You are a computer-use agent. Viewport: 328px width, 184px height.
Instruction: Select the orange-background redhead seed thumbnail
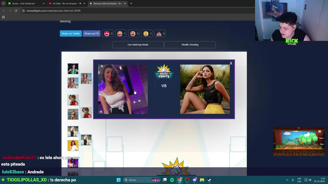click(x=73, y=145)
